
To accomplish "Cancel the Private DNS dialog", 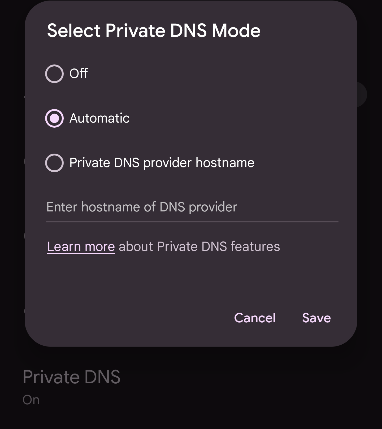I will [x=255, y=318].
